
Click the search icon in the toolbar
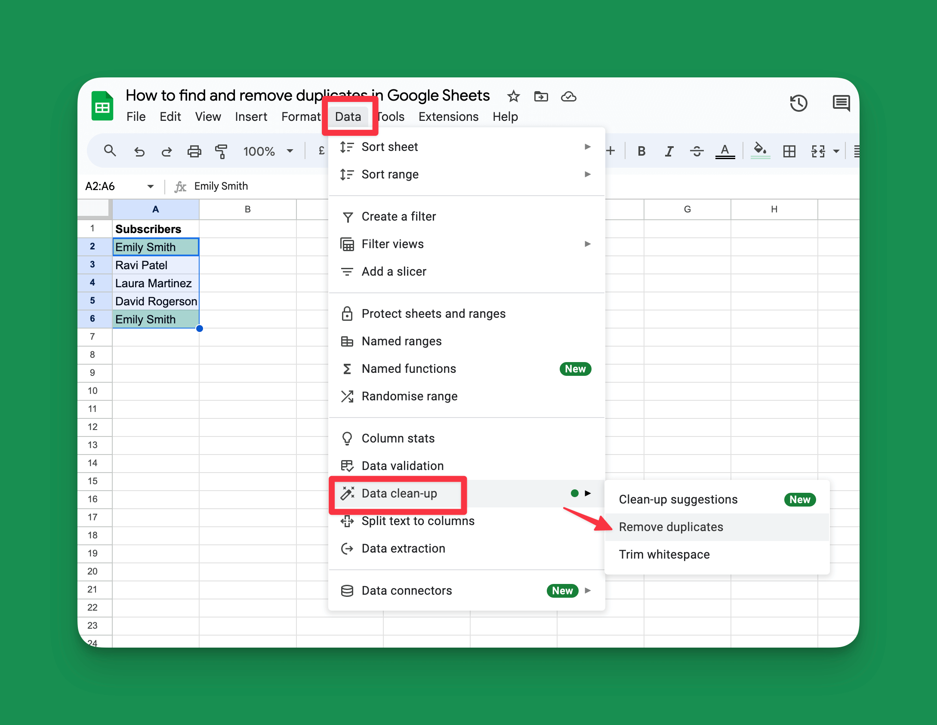(x=110, y=151)
